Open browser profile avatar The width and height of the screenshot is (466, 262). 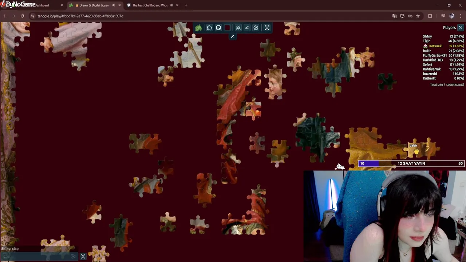pyautogui.click(x=452, y=16)
